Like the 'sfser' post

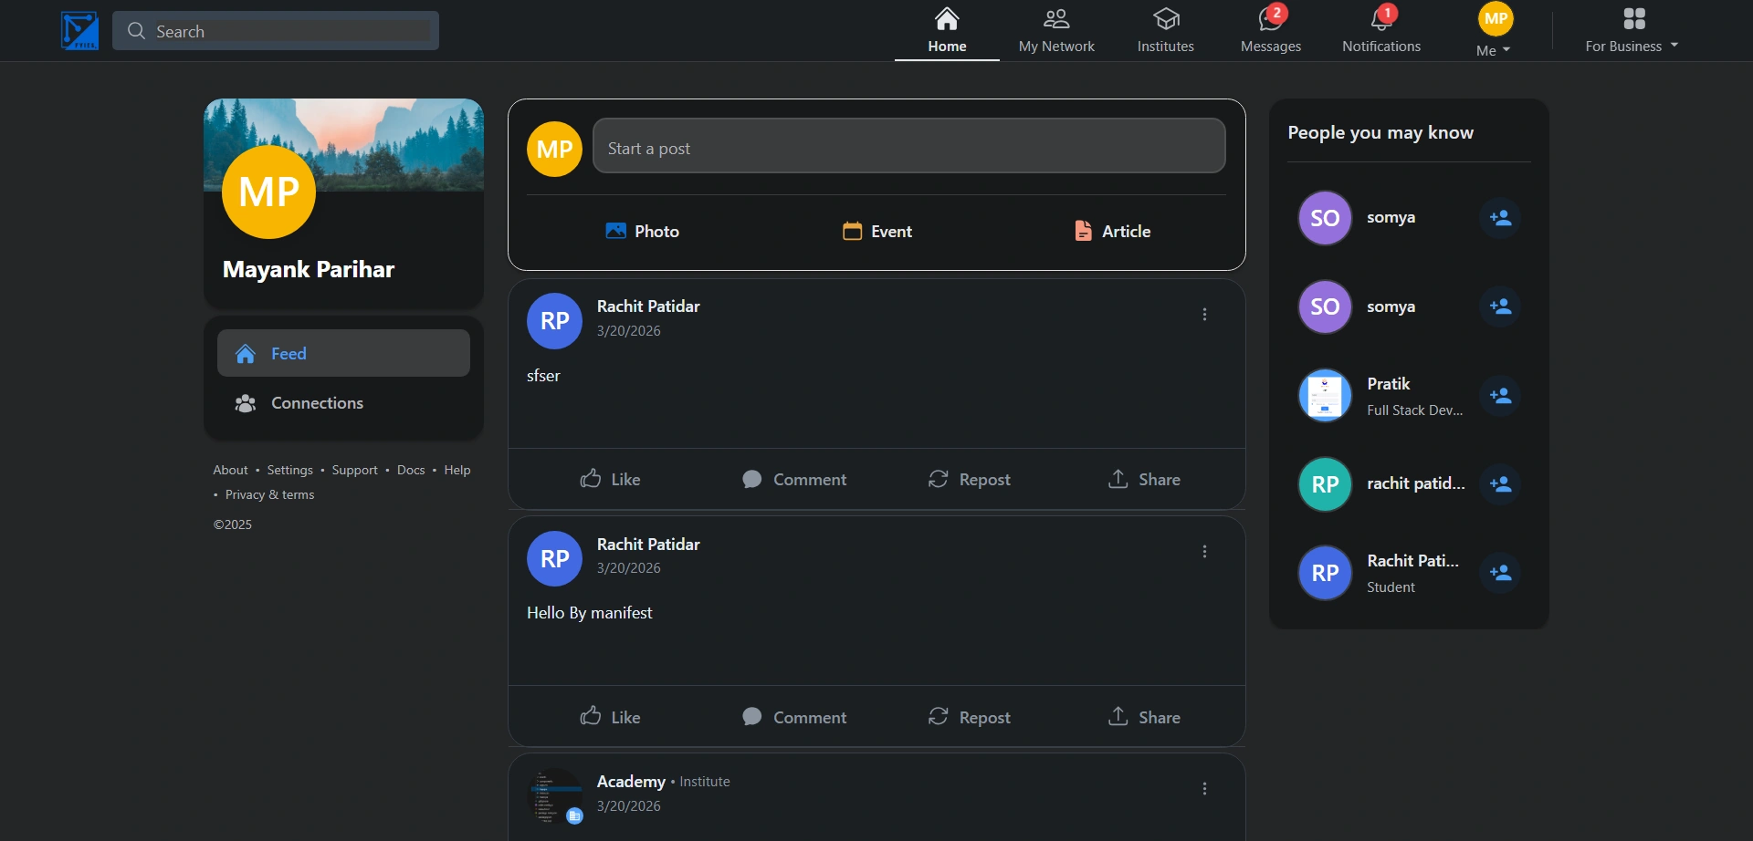pos(610,479)
